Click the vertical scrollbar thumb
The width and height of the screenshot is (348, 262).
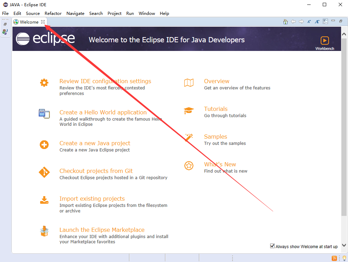[x=344, y=127]
